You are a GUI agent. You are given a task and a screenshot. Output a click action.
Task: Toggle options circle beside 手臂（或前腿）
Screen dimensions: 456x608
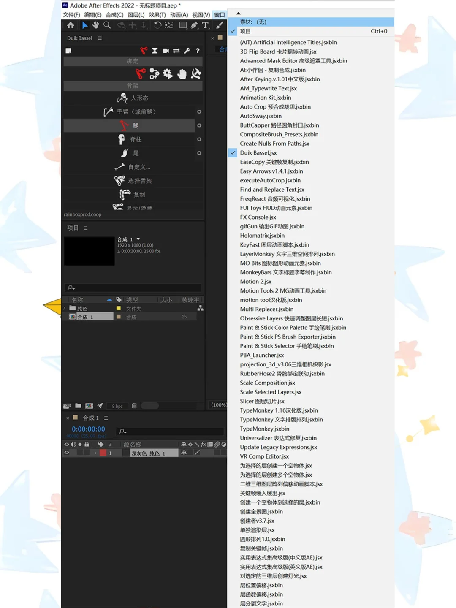199,112
